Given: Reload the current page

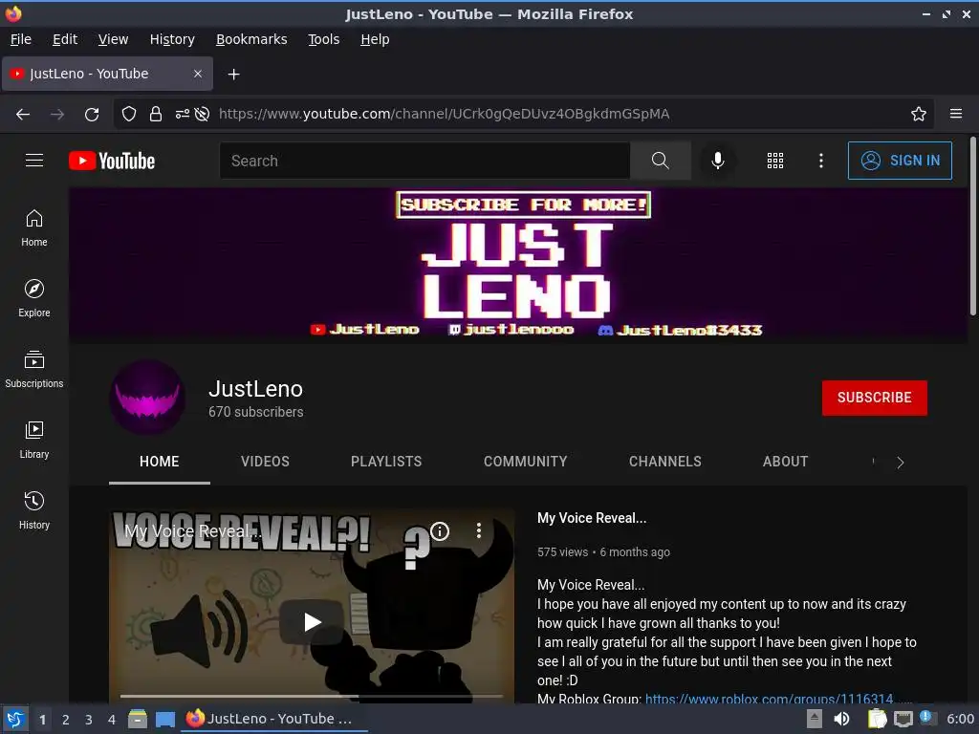Looking at the screenshot, I should pos(92,114).
